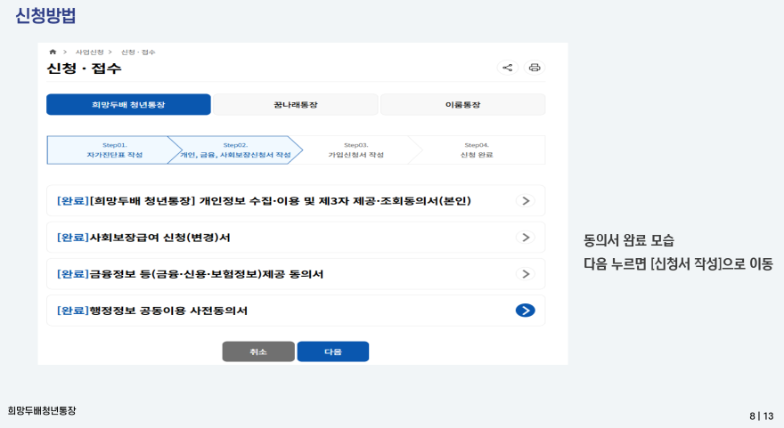Open the 개인정보 수집·이용 동의서(본인) row
Screen dimensions: 784x428
296,200
